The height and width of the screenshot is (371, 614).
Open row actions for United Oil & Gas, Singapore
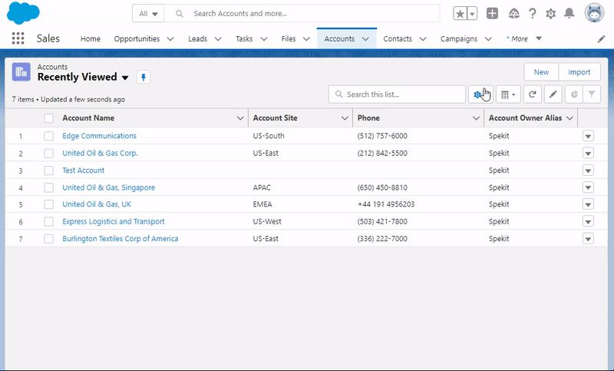point(588,187)
